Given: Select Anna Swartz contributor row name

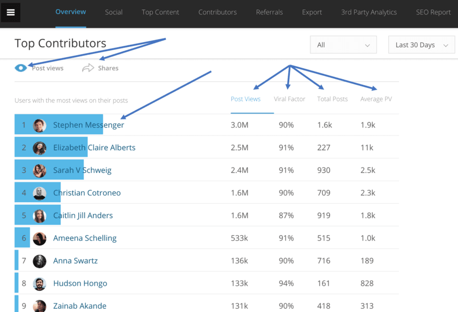Looking at the screenshot, I should click(75, 261).
